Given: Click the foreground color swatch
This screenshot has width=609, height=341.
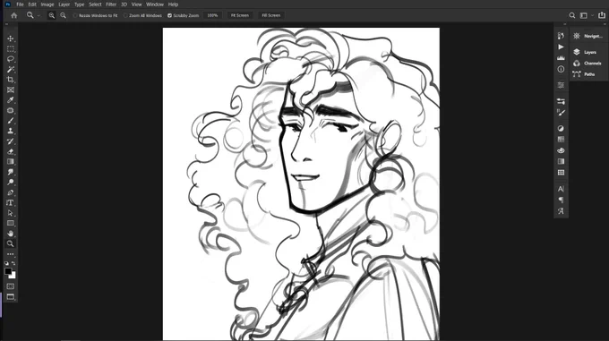Looking at the screenshot, I should [x=8, y=271].
